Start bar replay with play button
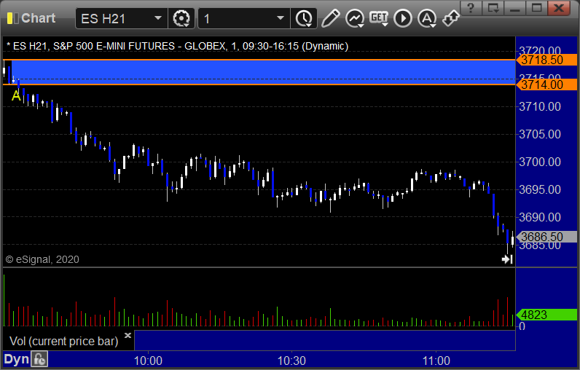 (403, 18)
